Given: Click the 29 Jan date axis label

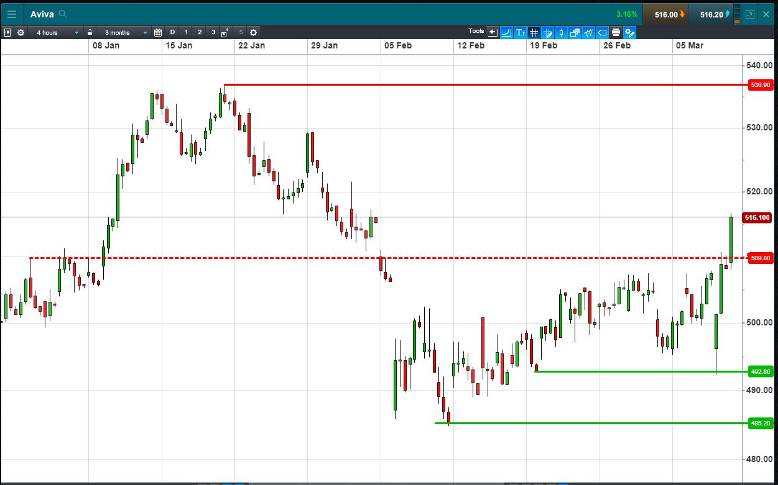Looking at the screenshot, I should pyautogui.click(x=324, y=45).
